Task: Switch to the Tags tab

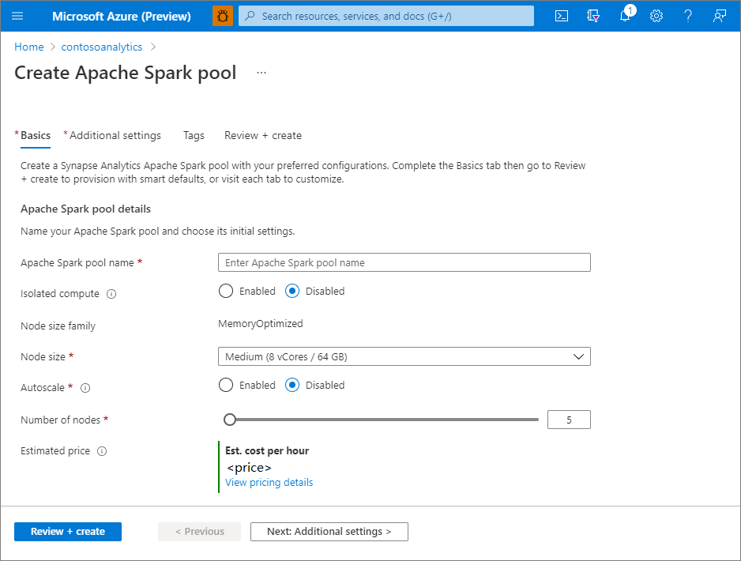Action: [194, 136]
